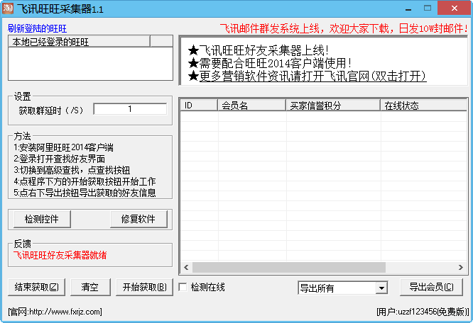Minimize the 飞讯旺旺采集器 window

pyautogui.click(x=408, y=8)
